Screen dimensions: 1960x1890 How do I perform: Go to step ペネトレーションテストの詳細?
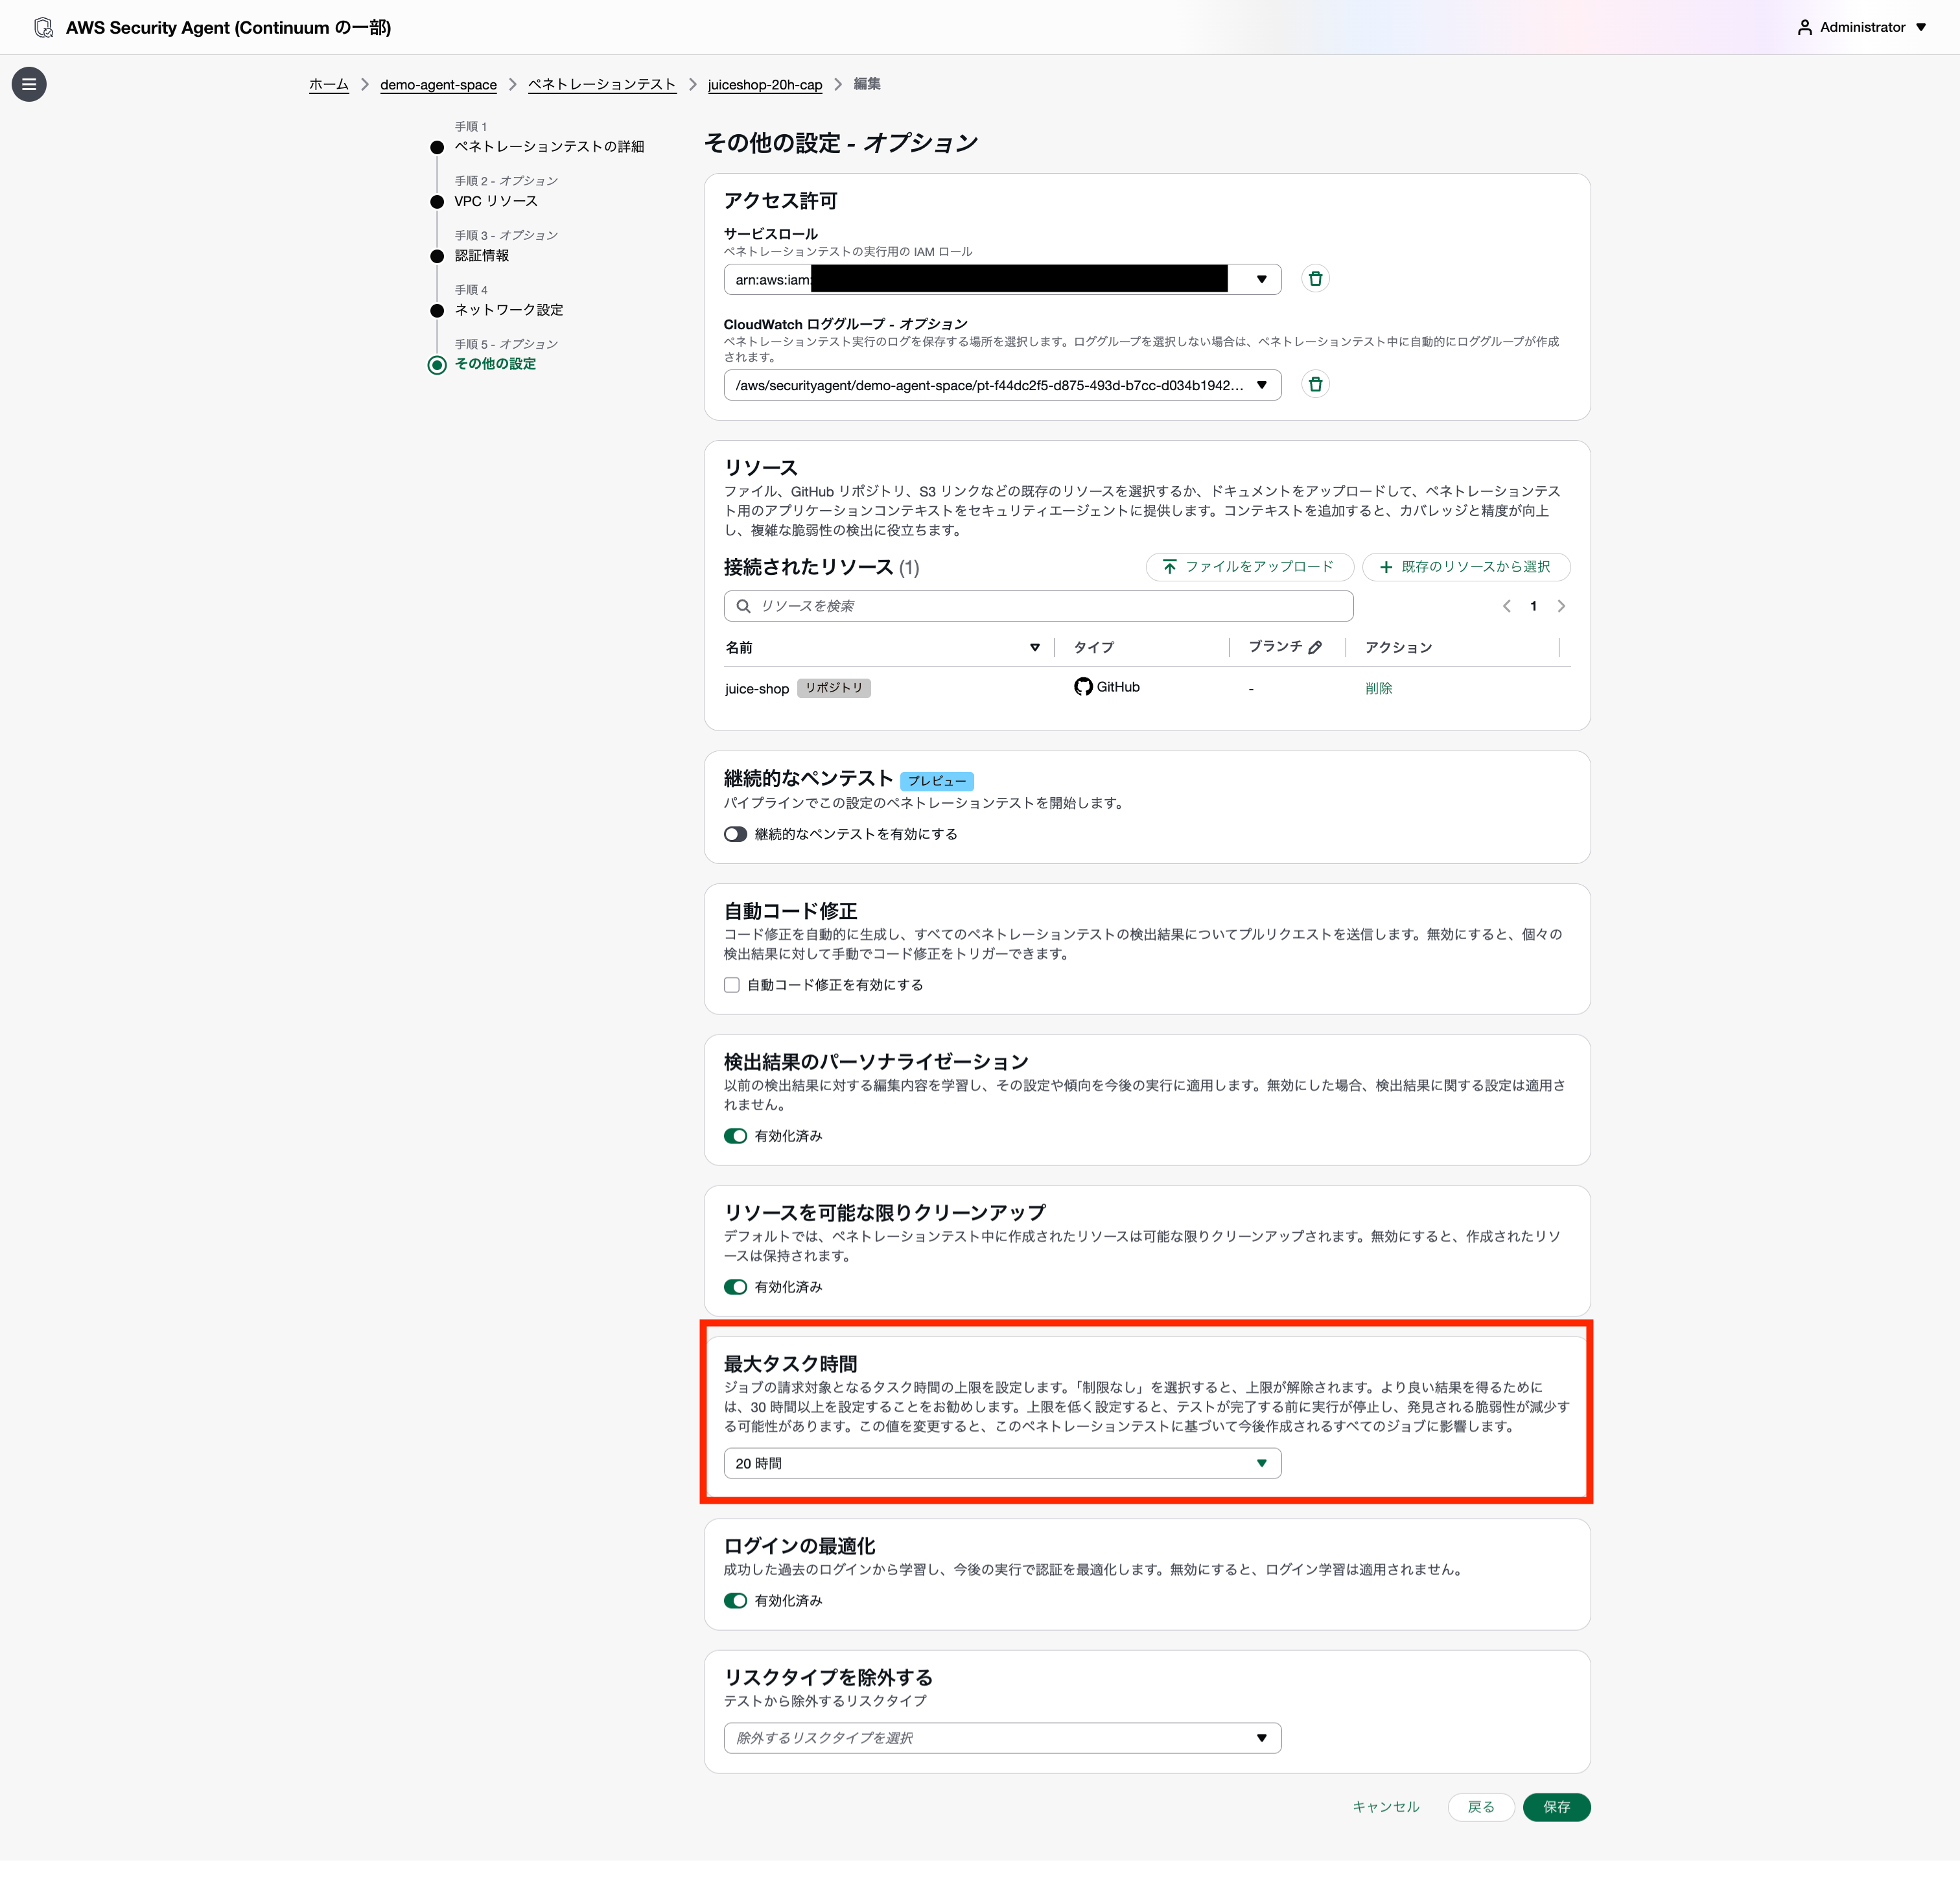coord(549,146)
